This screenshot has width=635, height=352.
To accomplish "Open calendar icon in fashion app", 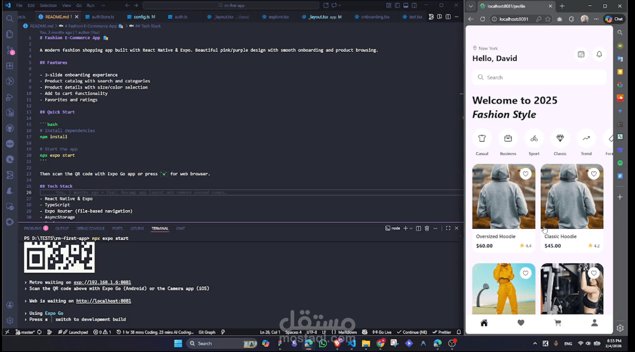I will (581, 54).
